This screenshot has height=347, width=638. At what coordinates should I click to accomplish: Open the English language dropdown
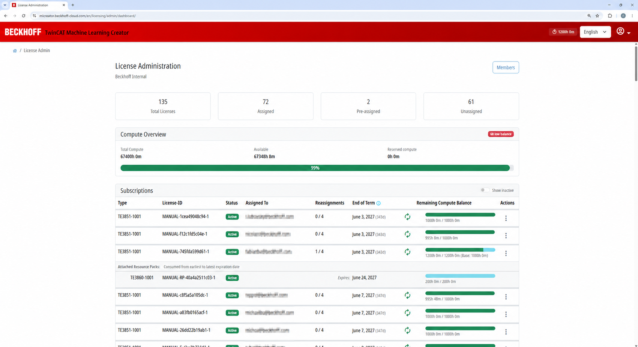(x=595, y=32)
